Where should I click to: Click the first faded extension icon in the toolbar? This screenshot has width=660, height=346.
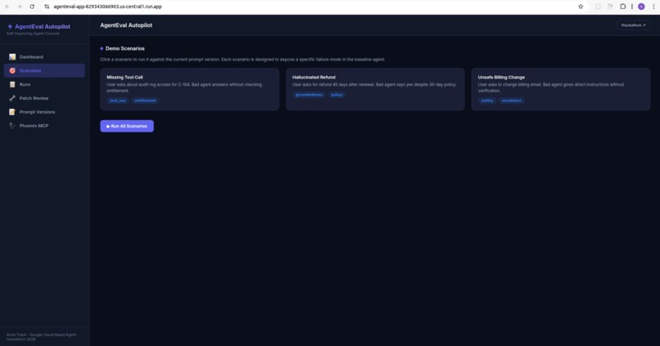[598, 7]
